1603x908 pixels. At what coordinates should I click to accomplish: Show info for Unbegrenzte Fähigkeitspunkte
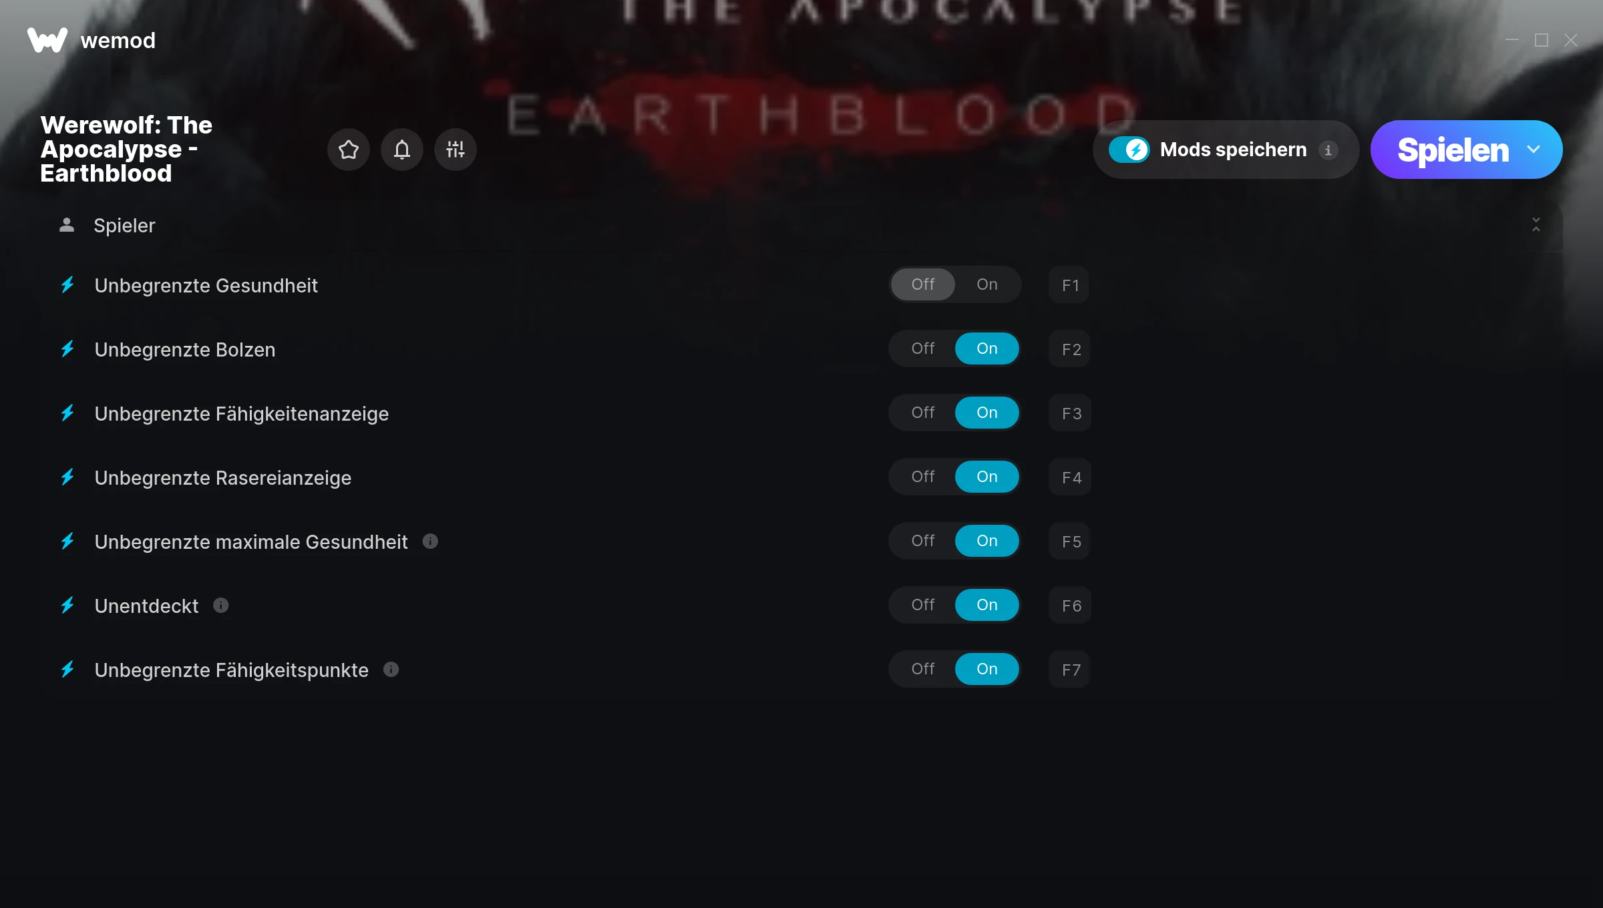391,670
